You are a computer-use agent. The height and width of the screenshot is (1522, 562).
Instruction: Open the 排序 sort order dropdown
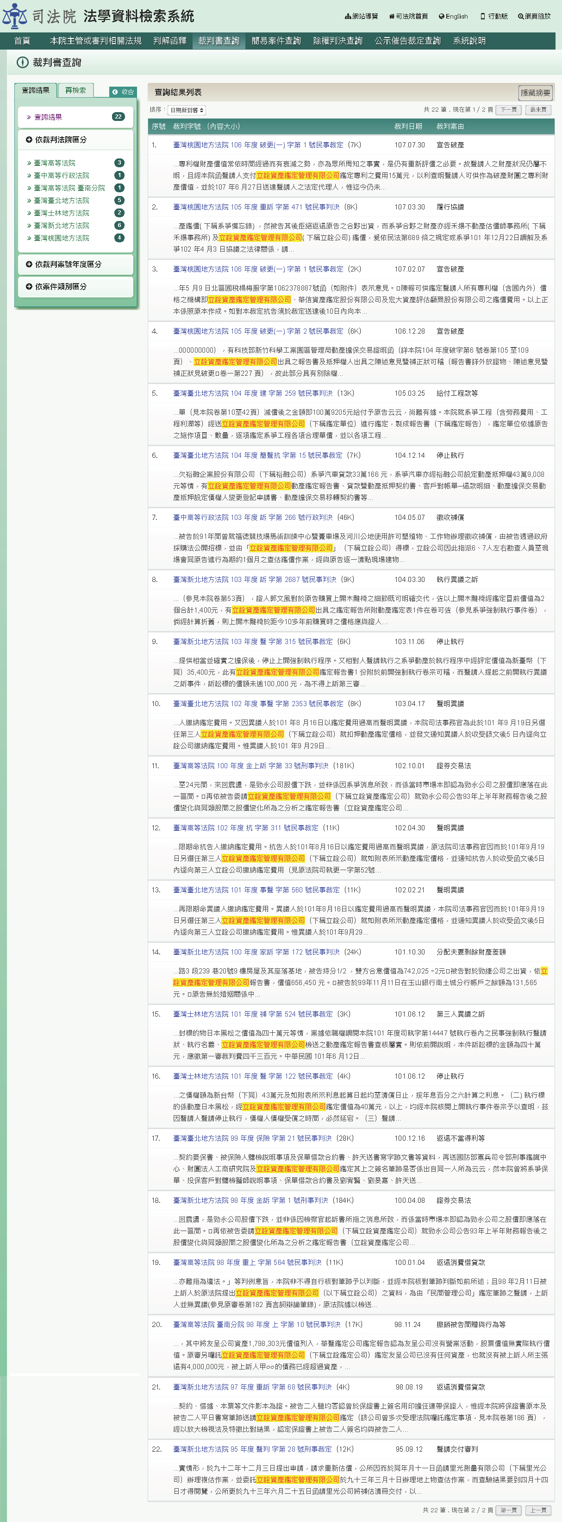click(187, 110)
